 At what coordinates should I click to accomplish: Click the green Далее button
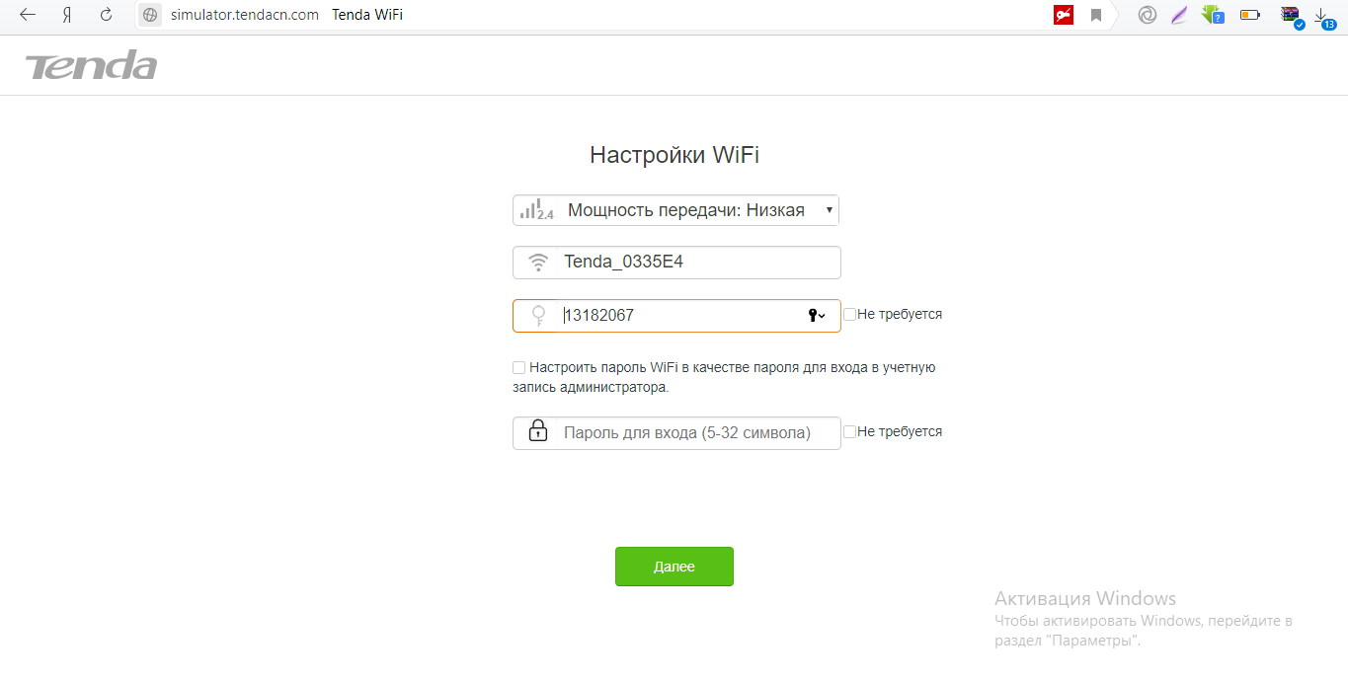coord(674,567)
